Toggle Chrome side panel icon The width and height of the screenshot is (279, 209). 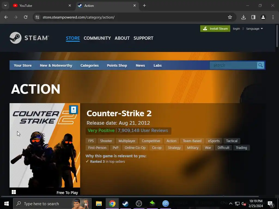tap(253, 17)
